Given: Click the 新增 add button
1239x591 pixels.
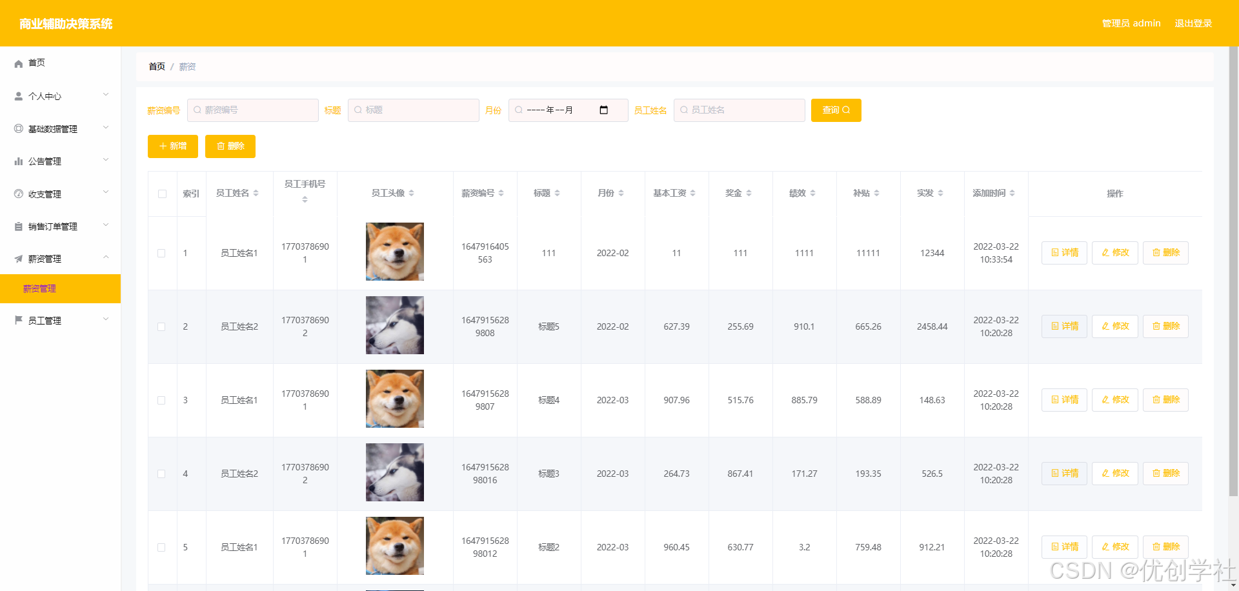Looking at the screenshot, I should click(173, 146).
